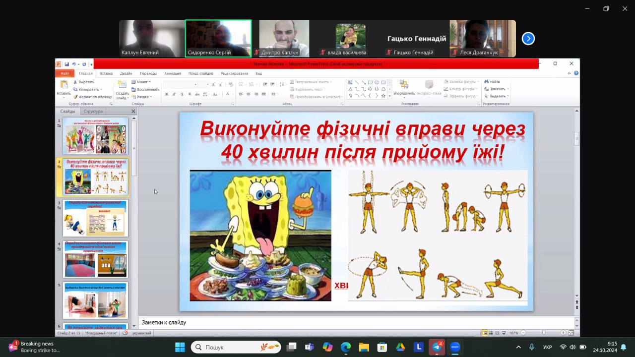This screenshot has width=635, height=357.
Task: Switch to the Структура pane tab
Action: [93, 112]
